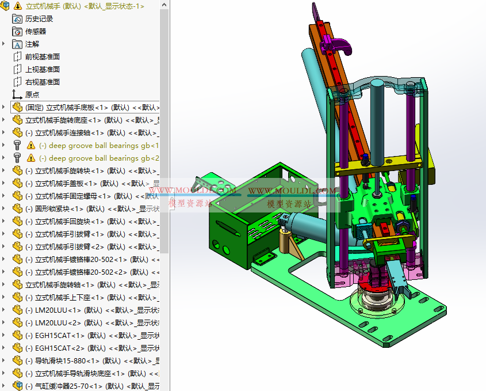Click the 历史记录 (History) folder icon
Image resolution: width=486 pixels, height=391 pixels.
point(16,18)
